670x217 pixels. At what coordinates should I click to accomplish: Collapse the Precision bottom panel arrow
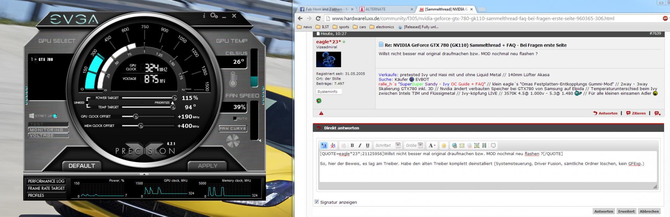(x=144, y=174)
